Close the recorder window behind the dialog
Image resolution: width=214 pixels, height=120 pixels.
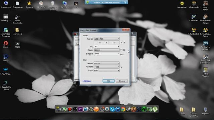pyautogui.click(x=132, y=33)
